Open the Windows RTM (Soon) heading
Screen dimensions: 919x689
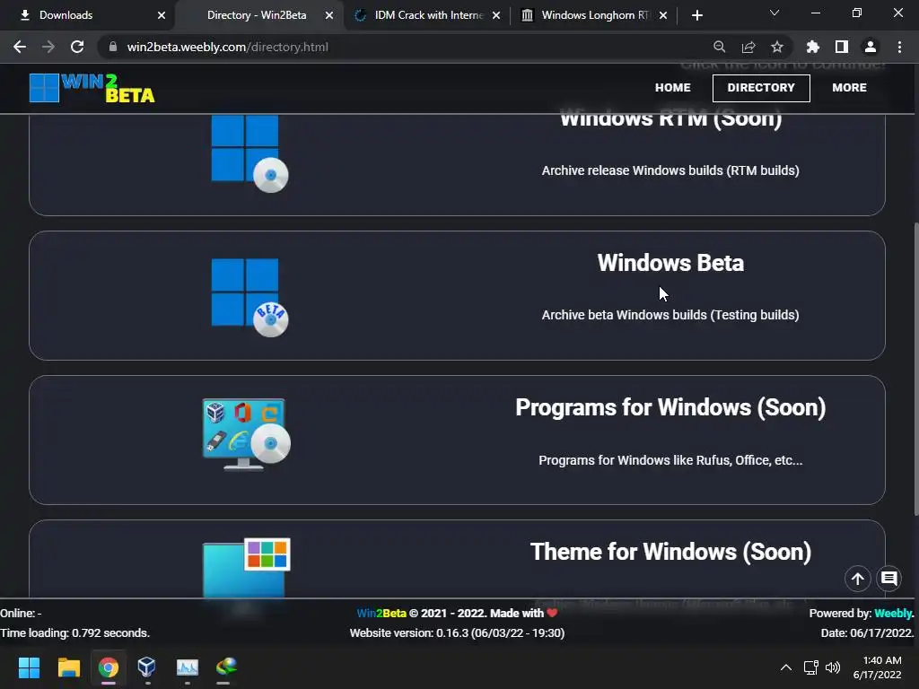(670, 119)
